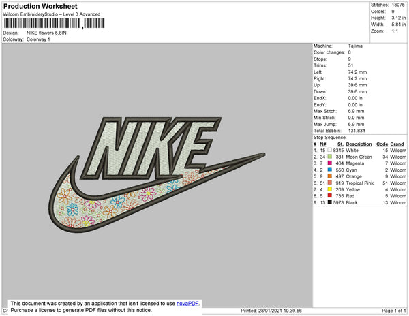
Task: Click the 'N#' column header
Action: [323, 144]
